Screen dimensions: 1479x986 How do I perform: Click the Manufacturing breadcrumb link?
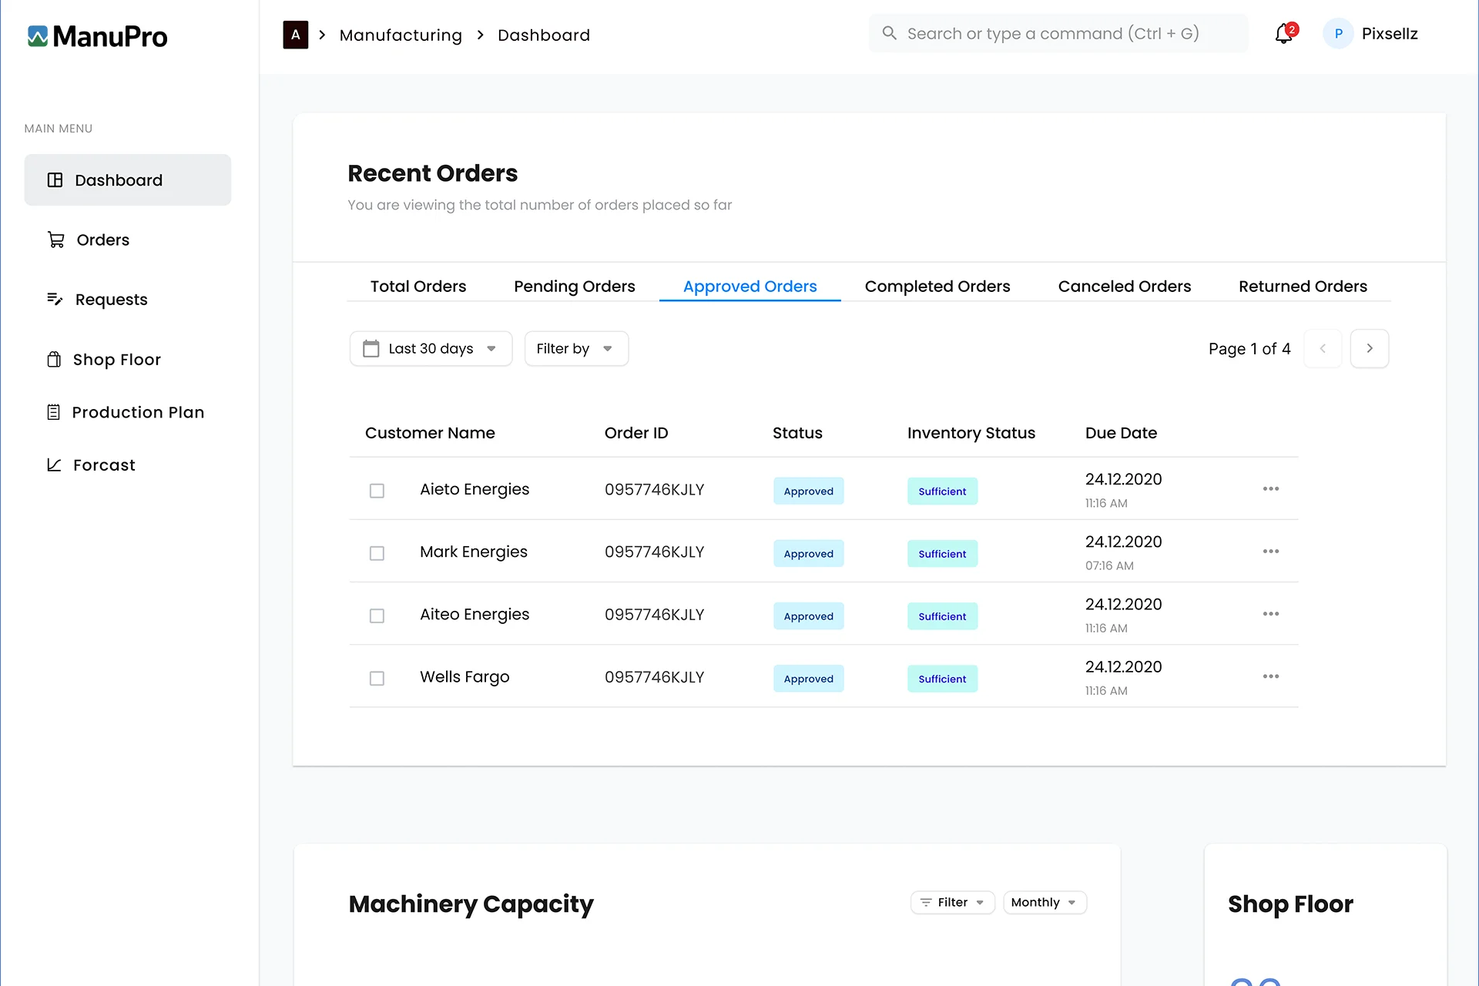tap(401, 35)
